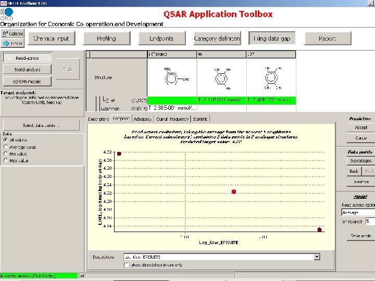The image size is (375, 281).
Task: Click Select data points button
Action: click(41, 125)
